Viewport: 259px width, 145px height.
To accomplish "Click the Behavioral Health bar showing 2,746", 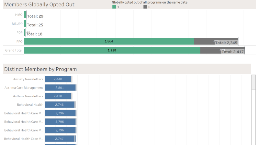I will 59,105.
